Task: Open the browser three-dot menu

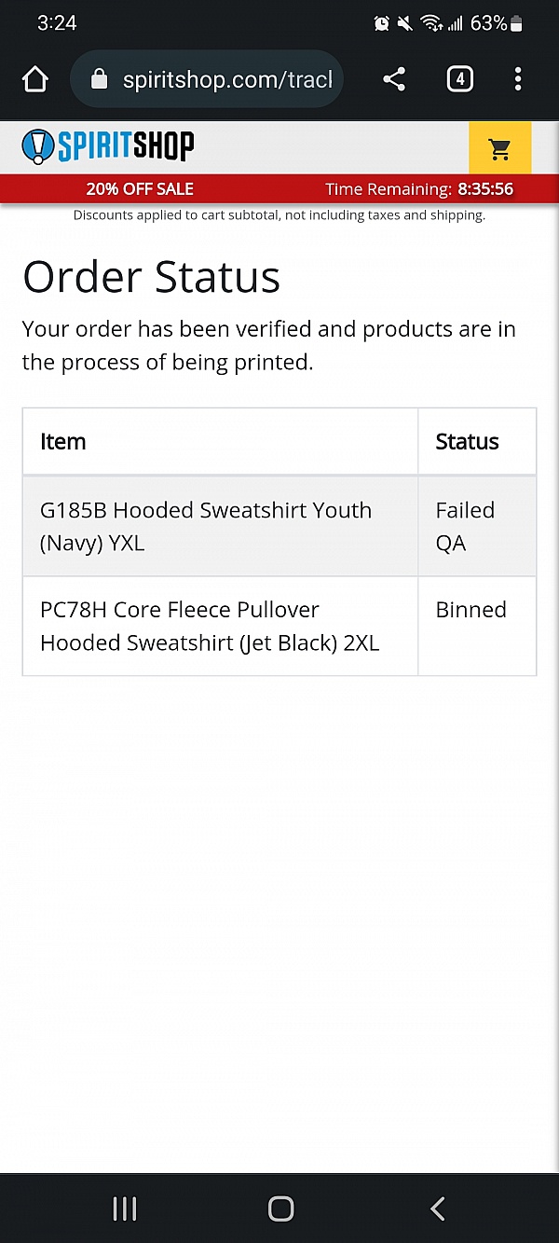Action: pos(518,80)
